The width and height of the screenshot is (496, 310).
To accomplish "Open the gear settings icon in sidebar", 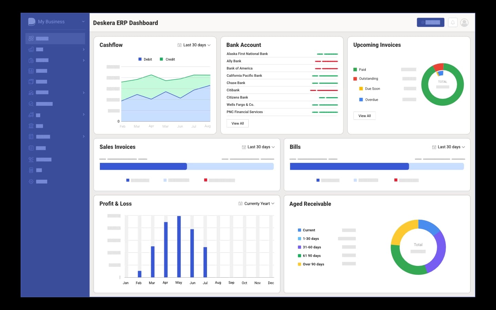I will click(31, 182).
